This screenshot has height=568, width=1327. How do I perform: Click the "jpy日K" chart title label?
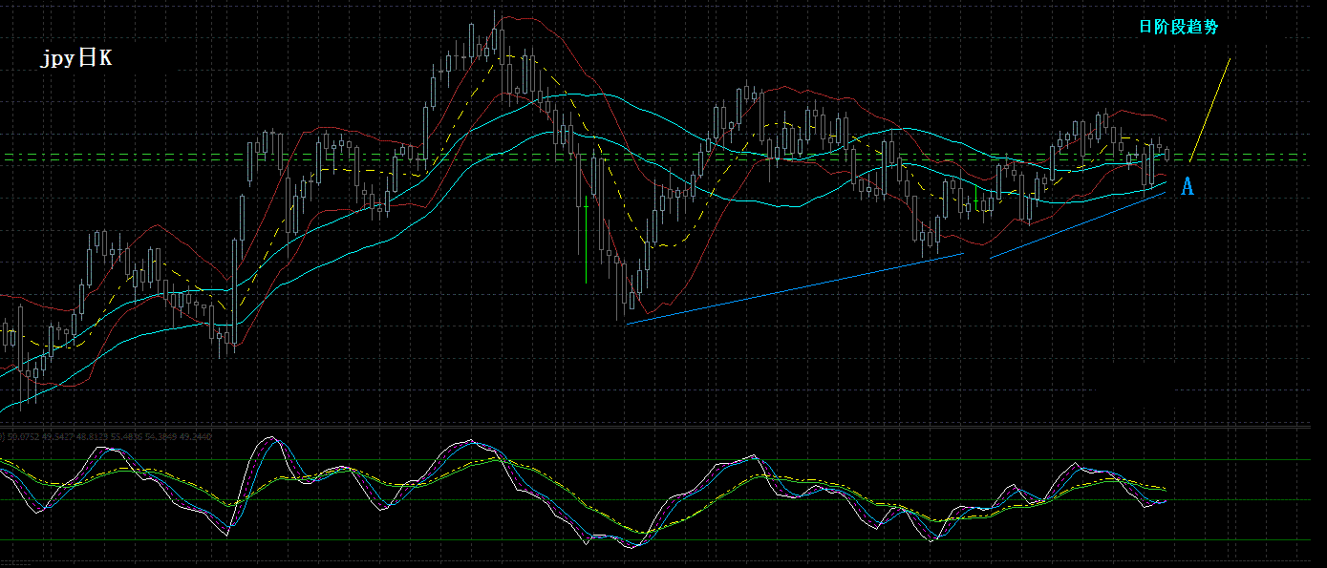(x=76, y=59)
